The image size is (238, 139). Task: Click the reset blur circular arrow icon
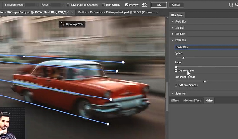point(144,5)
